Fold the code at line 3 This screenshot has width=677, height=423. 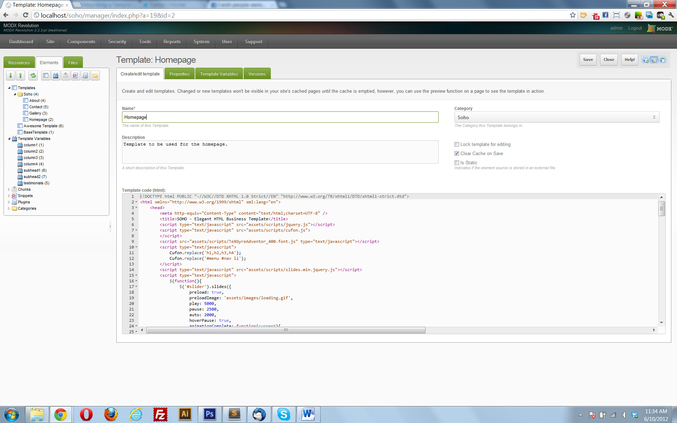(136, 208)
